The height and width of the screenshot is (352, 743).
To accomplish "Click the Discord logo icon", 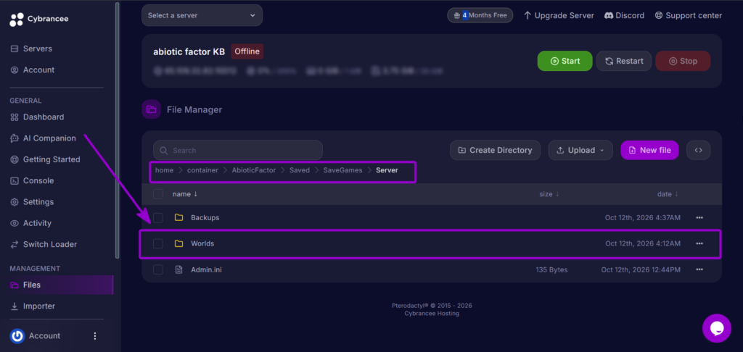I will (609, 16).
